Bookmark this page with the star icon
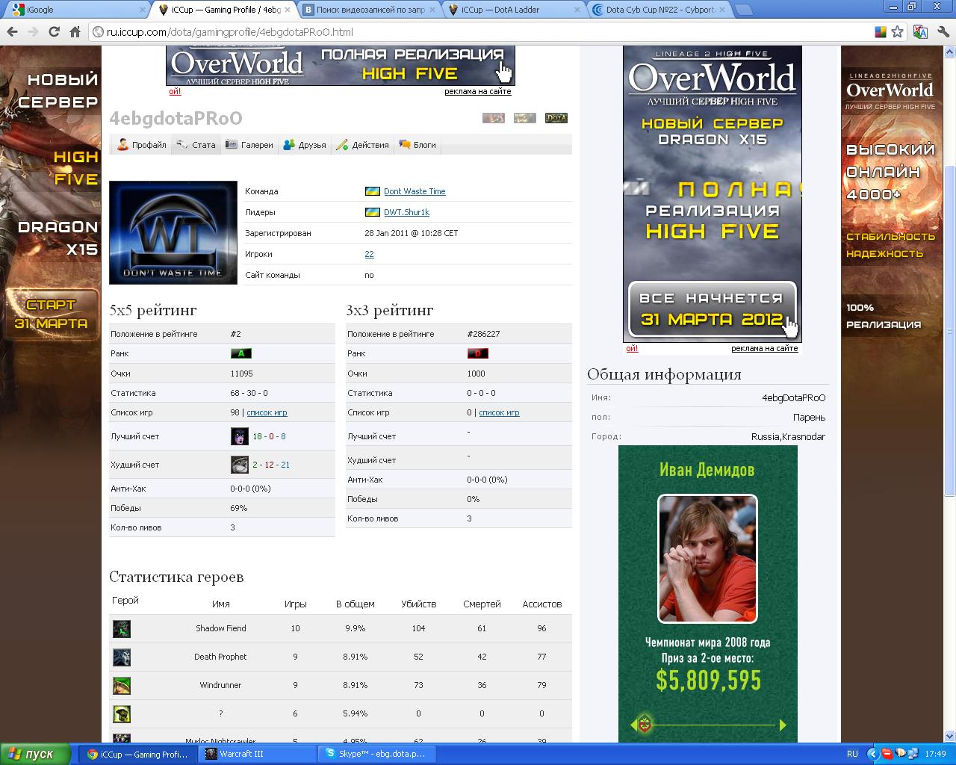This screenshot has width=956, height=765. [x=898, y=32]
